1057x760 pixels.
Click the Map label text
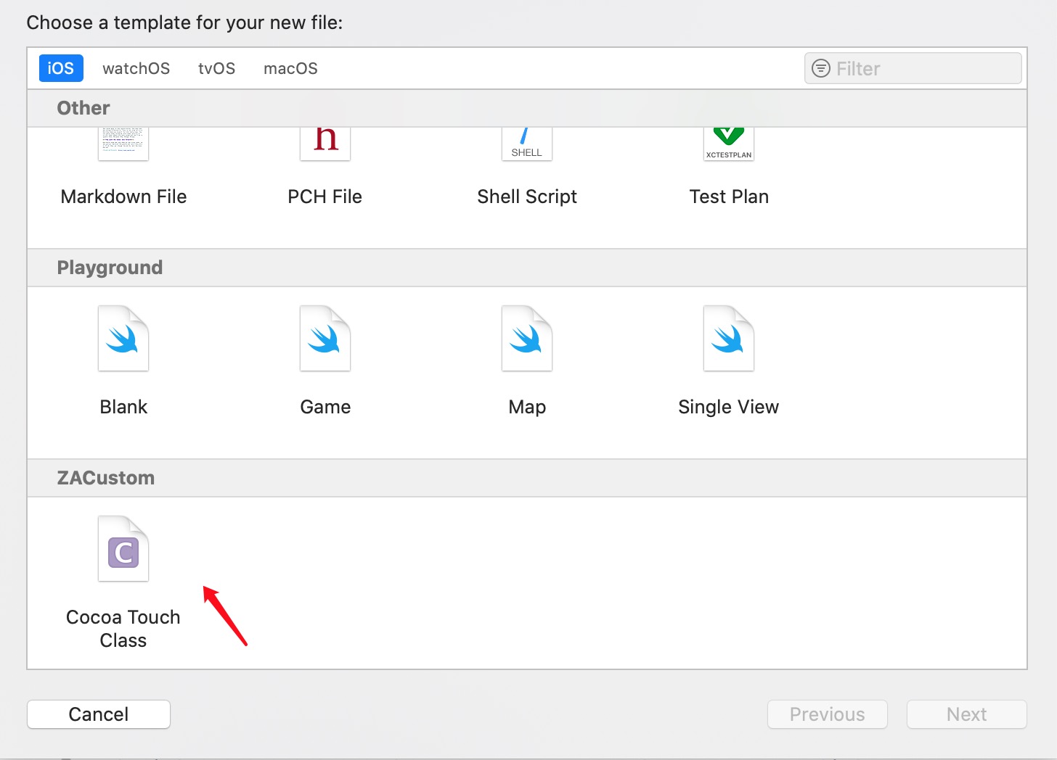point(527,407)
